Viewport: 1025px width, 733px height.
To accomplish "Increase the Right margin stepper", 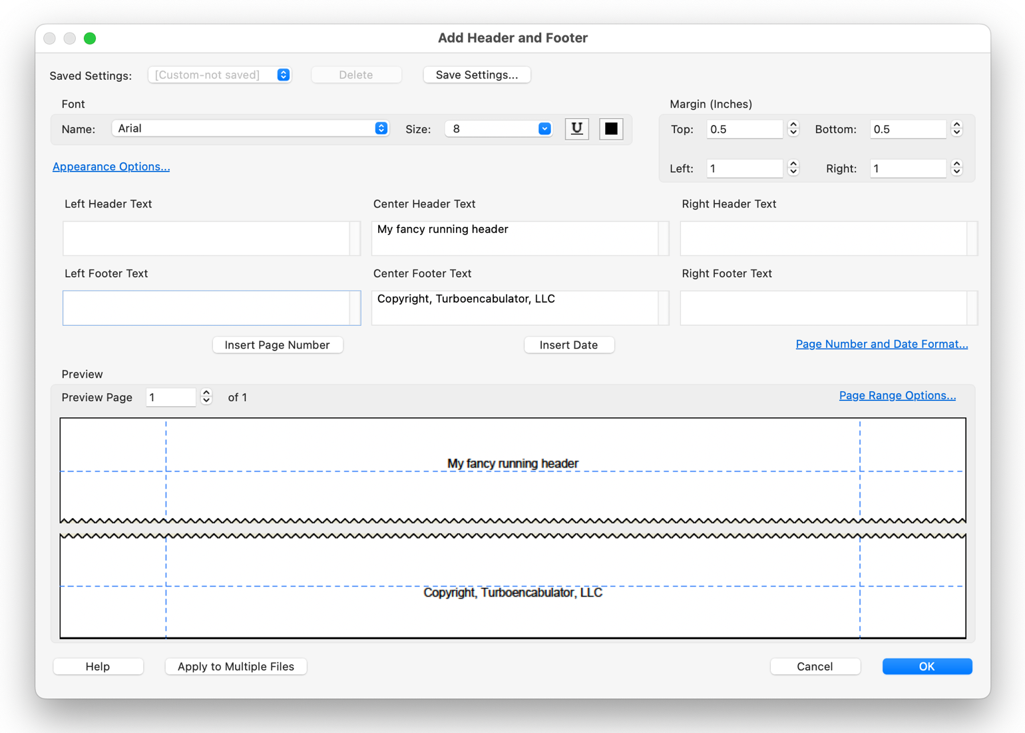I will 956,164.
